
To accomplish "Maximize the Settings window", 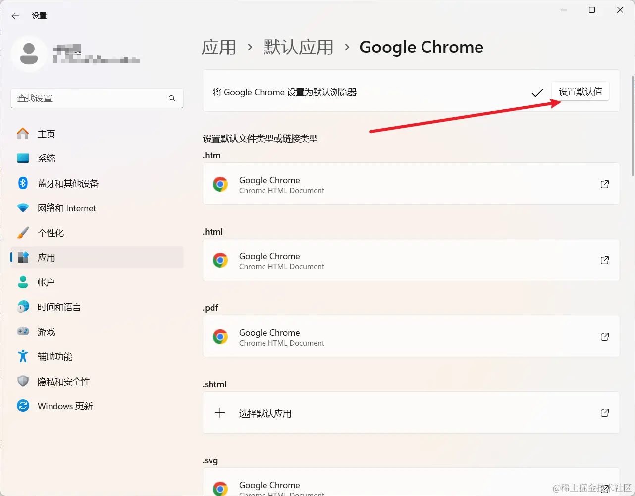I will [x=592, y=10].
